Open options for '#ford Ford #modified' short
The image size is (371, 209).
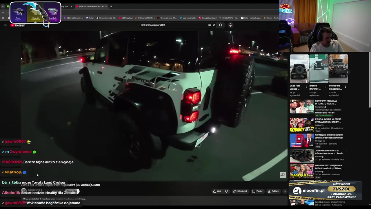pos(345,87)
